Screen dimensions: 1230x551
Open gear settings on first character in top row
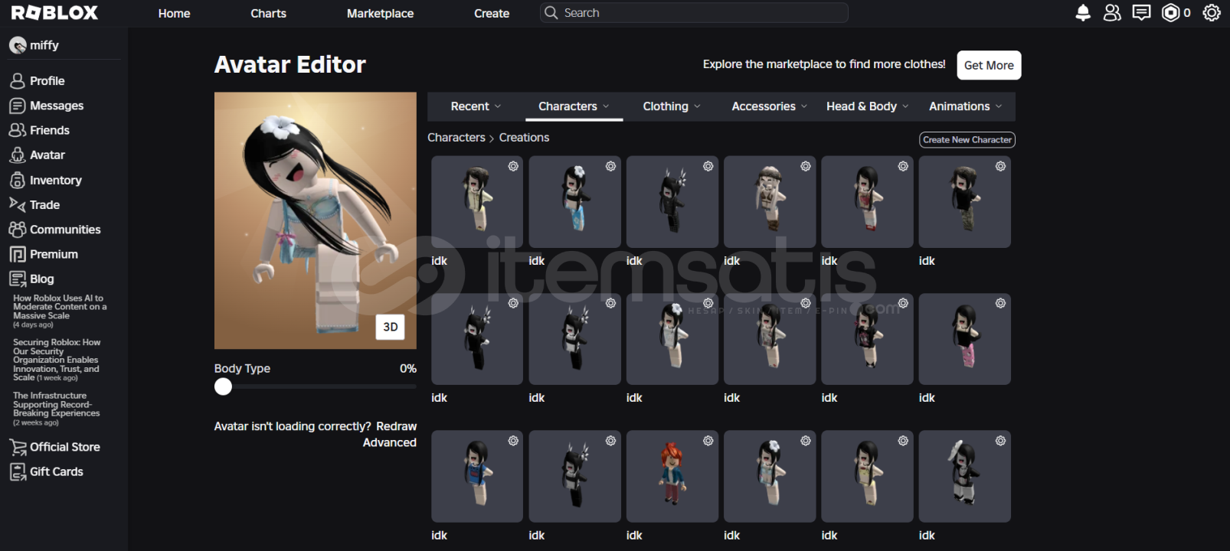pos(513,166)
